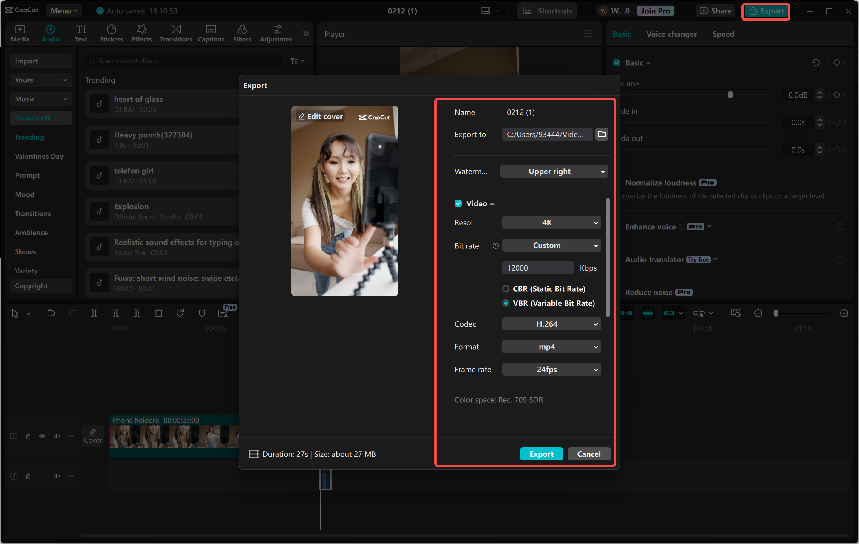The image size is (859, 544).
Task: Open the Effects panel
Action: pyautogui.click(x=141, y=33)
